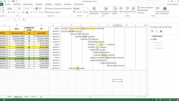Viewport: 179px width, 101px height.
Task: Click the fill color paint bucket in ribbon
Action: (x=23, y=12)
